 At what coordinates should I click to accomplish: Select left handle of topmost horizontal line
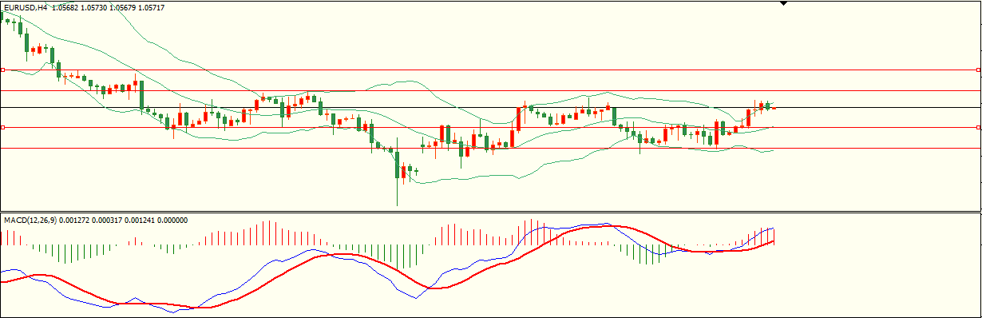(x=2, y=70)
